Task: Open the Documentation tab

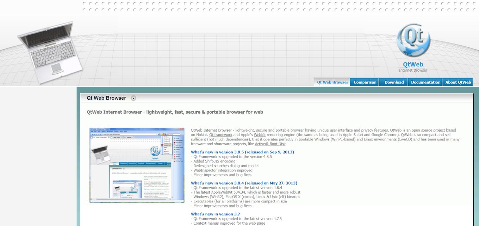Action: tap(425, 82)
